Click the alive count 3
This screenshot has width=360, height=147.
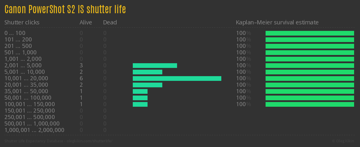point(81,66)
